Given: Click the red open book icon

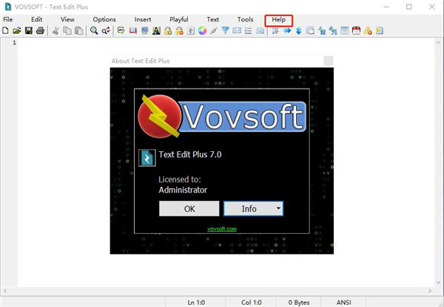Looking at the screenshot, I should click(133, 30).
